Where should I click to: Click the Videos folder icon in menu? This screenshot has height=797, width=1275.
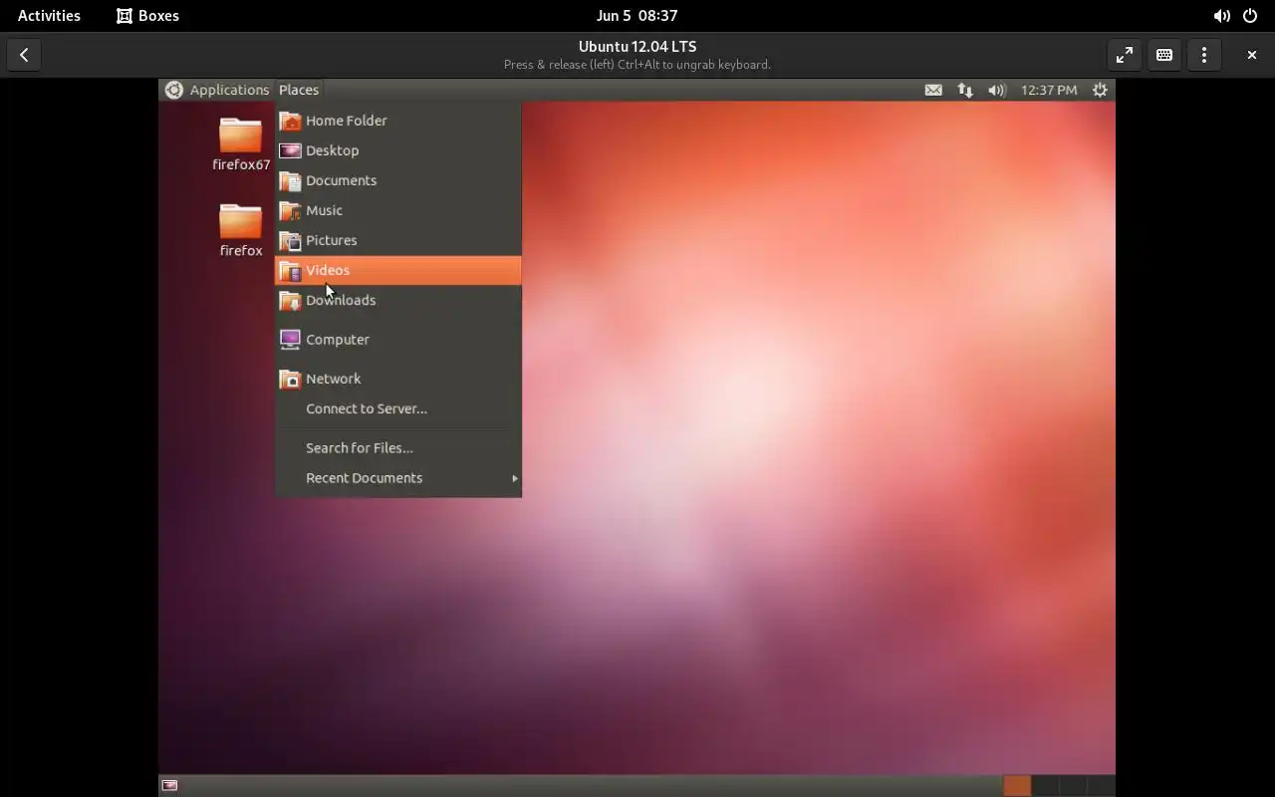290,270
